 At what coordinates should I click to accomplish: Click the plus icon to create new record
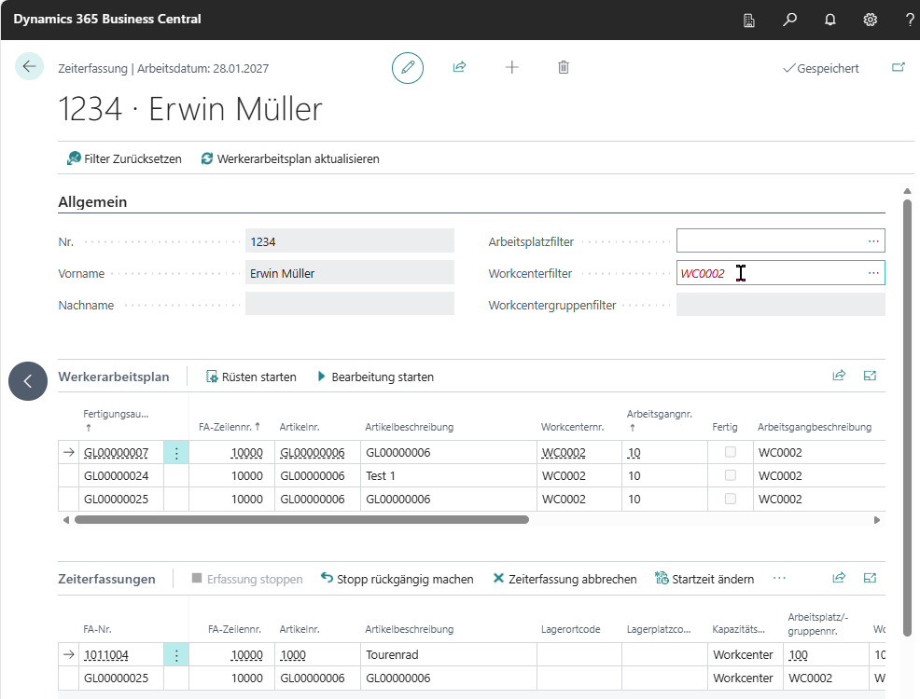[x=511, y=67]
